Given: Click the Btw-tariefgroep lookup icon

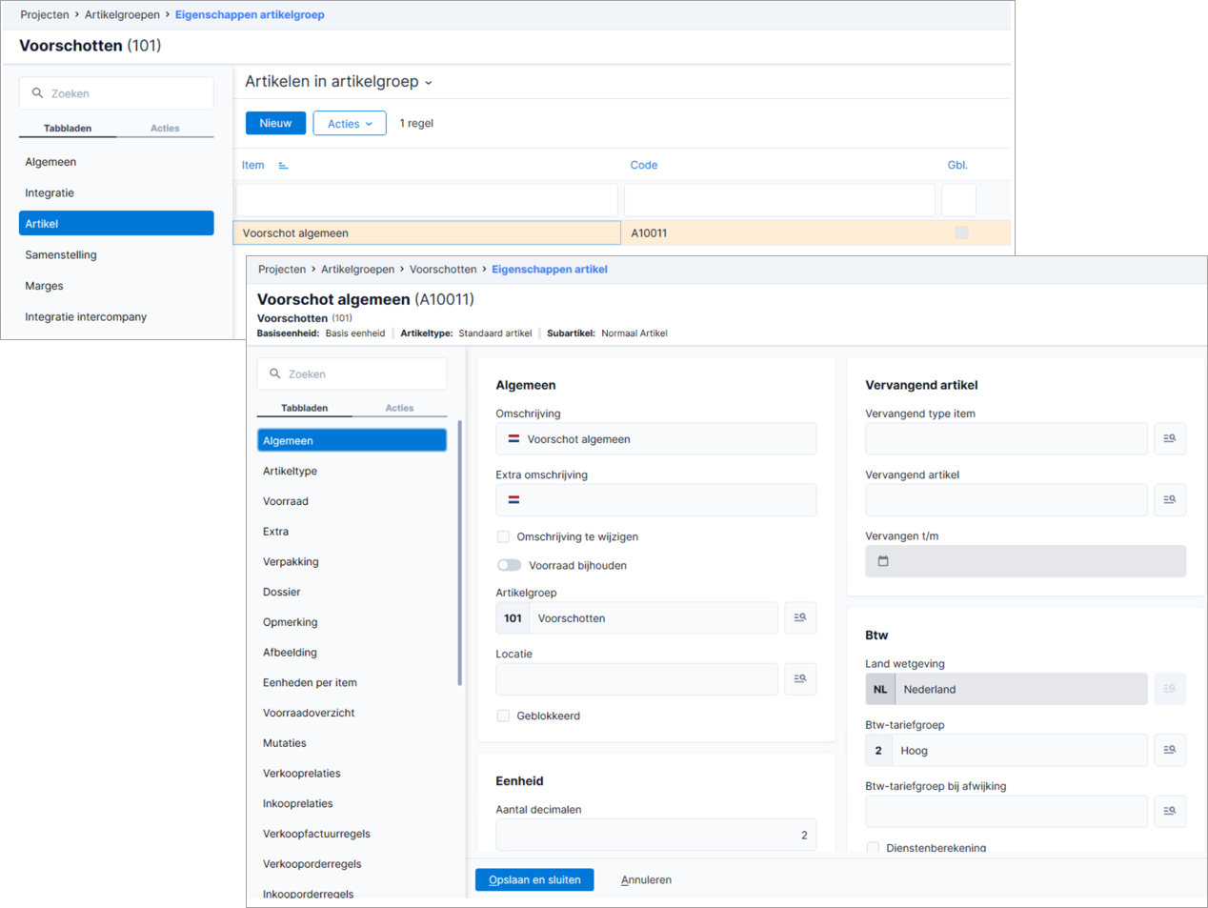Looking at the screenshot, I should tap(1170, 751).
